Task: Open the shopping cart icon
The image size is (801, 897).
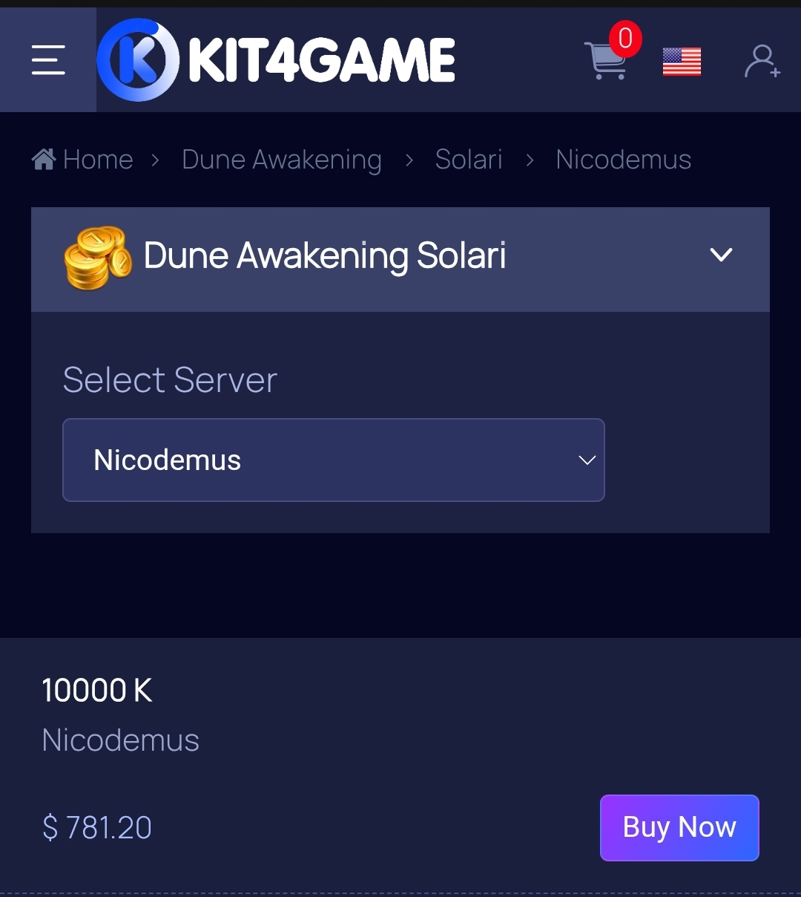Action: [x=605, y=61]
